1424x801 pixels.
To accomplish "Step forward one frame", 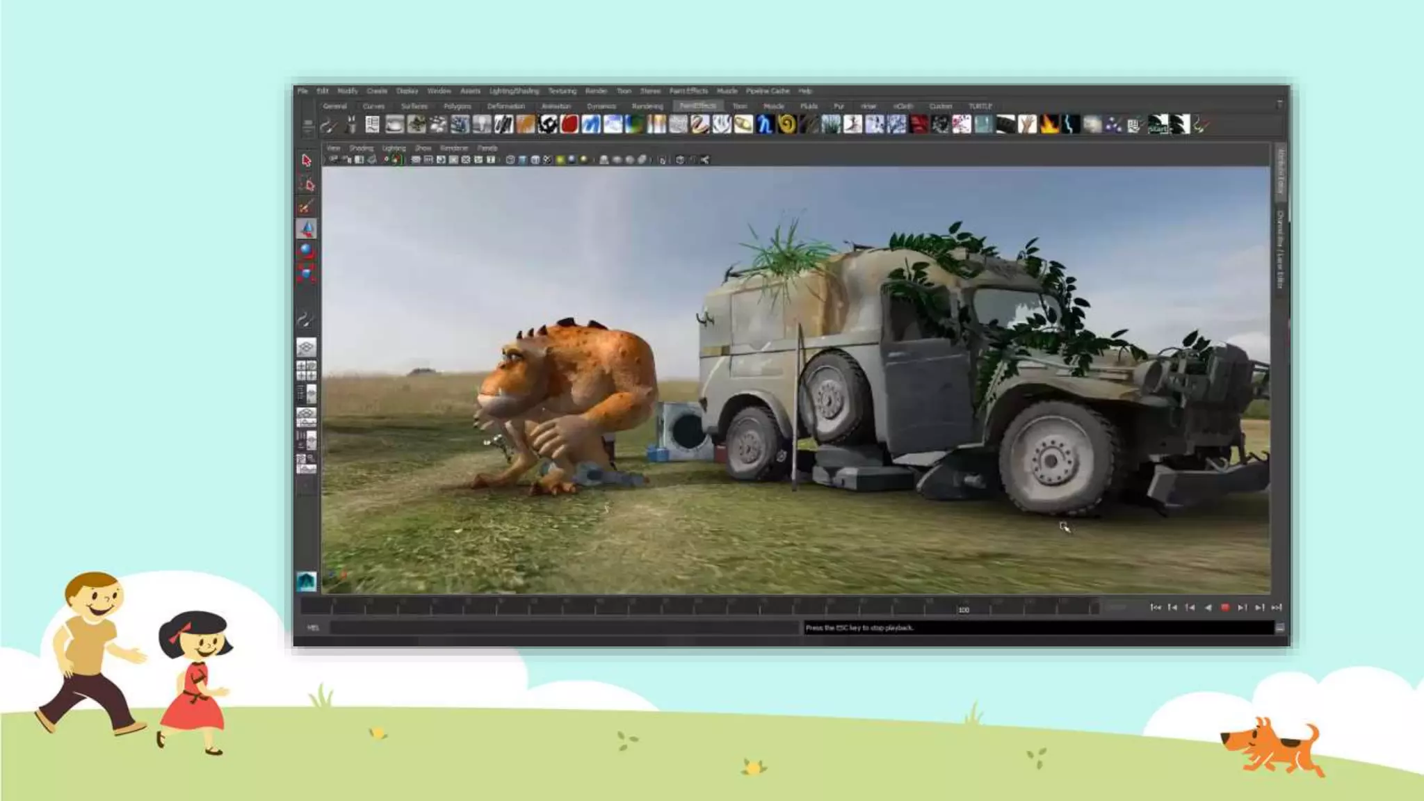I will point(1243,607).
